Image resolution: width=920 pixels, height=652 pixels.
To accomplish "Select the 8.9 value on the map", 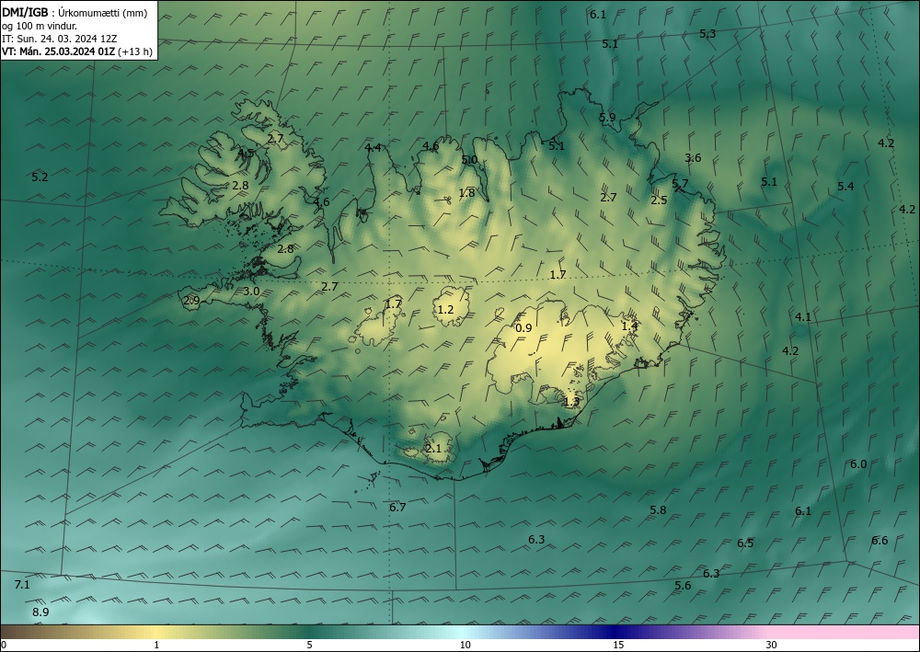I will coord(40,612).
